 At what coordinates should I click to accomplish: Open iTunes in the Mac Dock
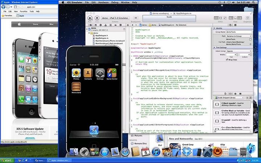click(156, 152)
